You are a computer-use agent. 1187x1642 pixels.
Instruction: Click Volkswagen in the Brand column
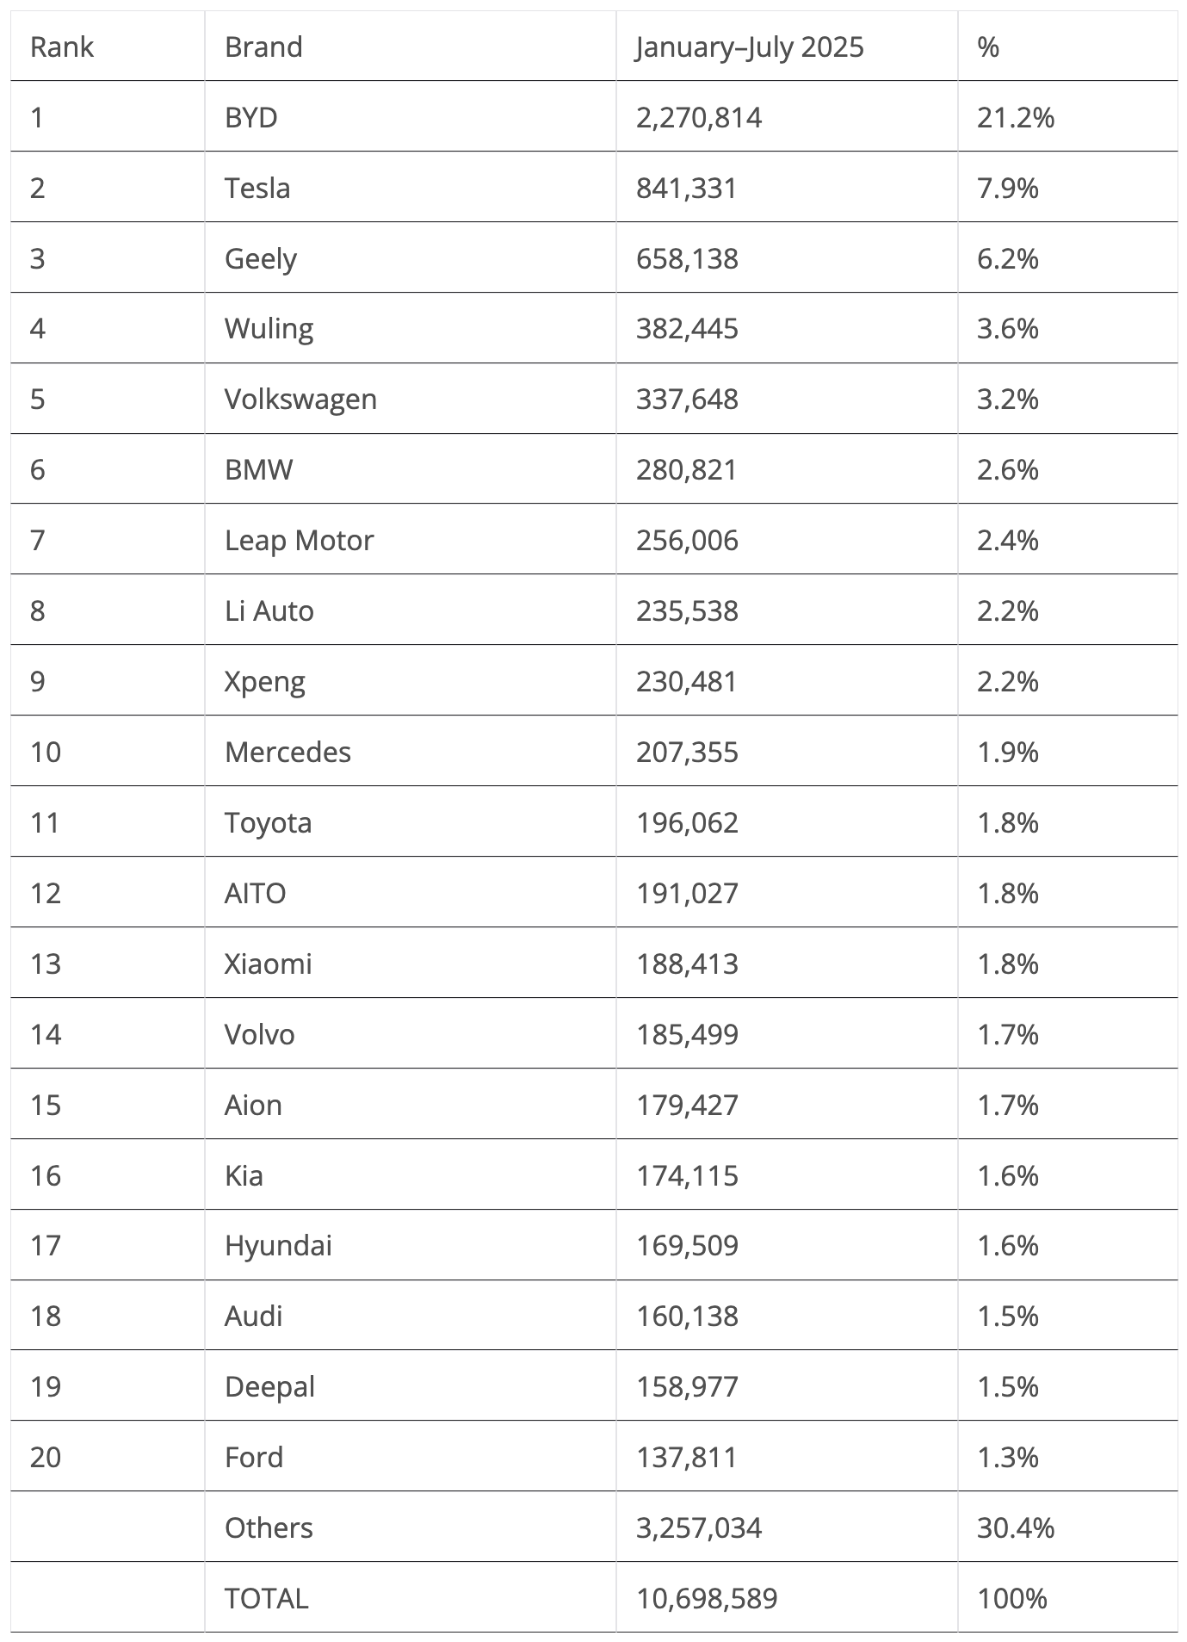[x=300, y=400]
